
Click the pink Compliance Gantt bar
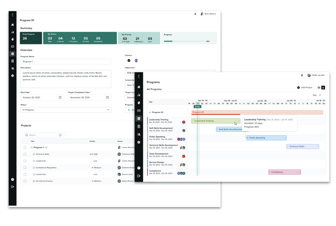(284, 172)
